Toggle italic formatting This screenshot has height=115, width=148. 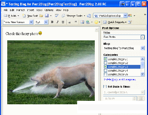[x=57, y=22]
